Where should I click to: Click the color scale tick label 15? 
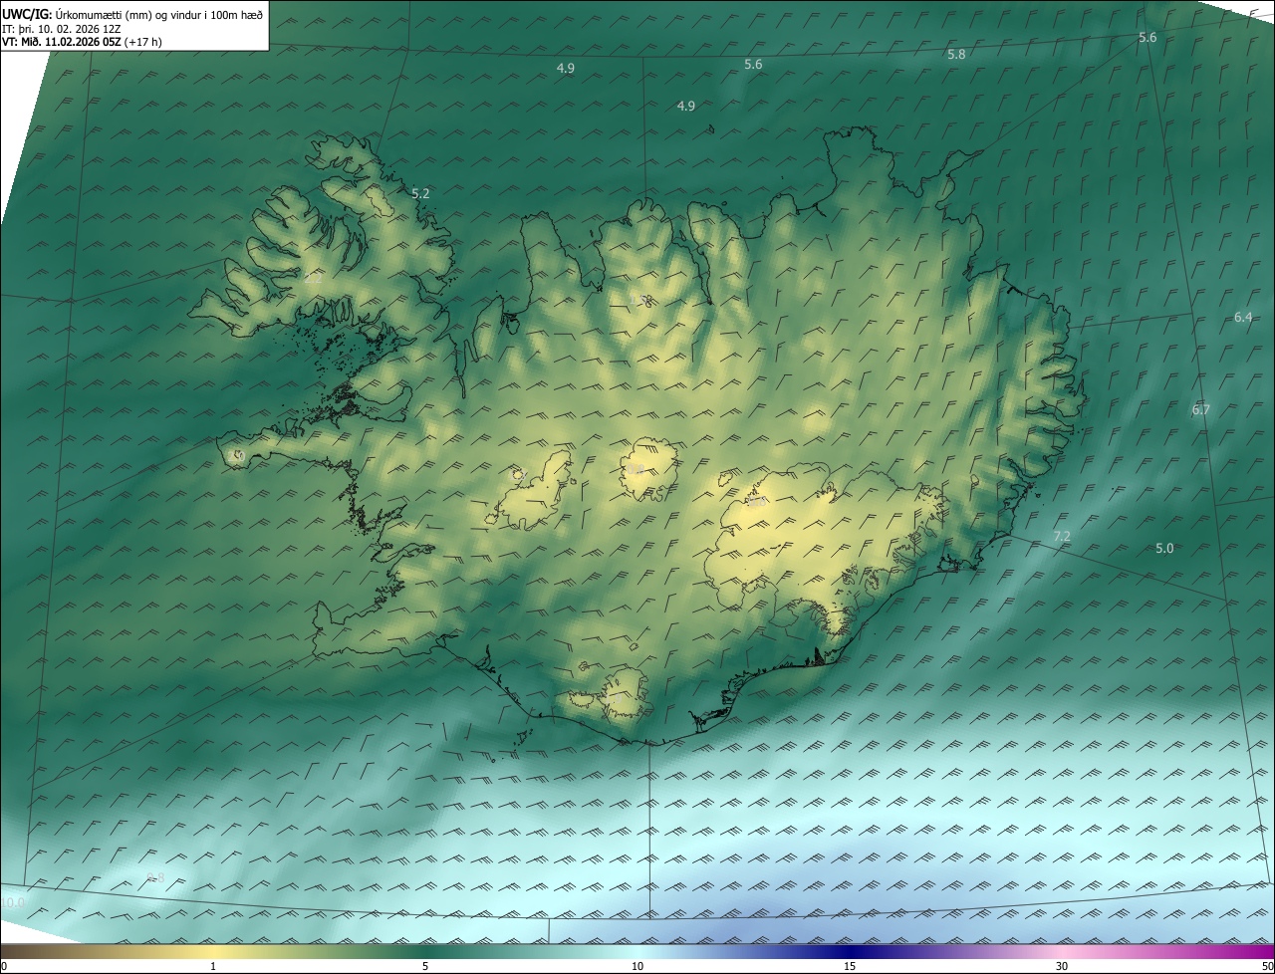(850, 966)
